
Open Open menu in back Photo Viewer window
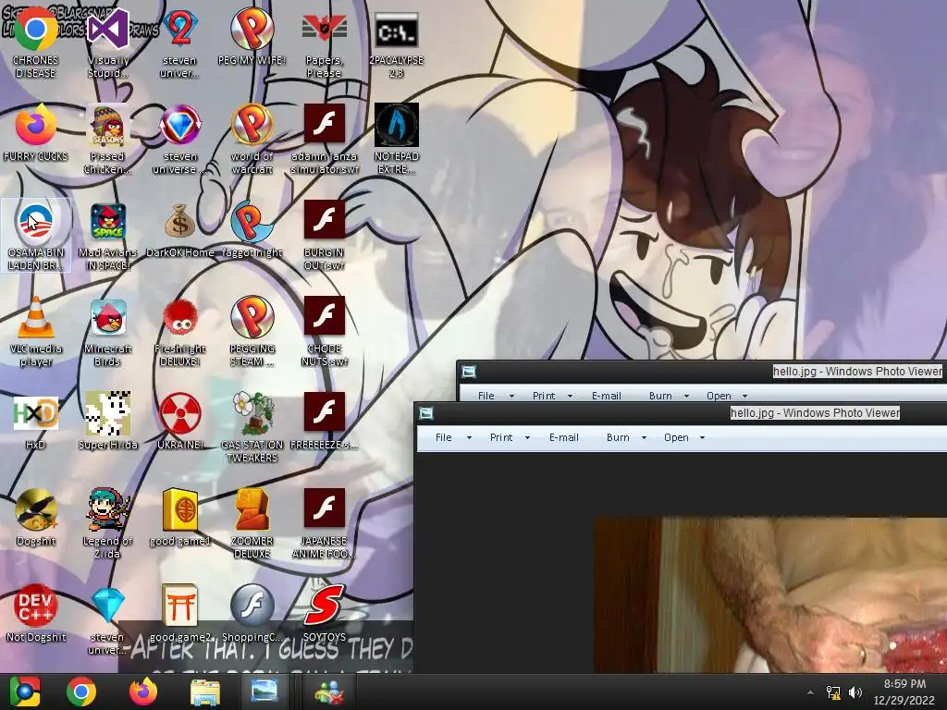(x=719, y=396)
